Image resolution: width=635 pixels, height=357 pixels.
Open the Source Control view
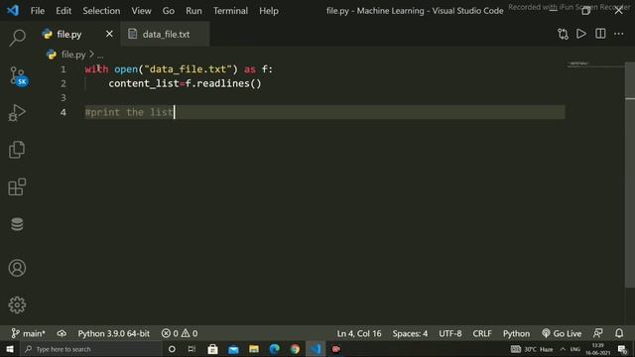(x=17, y=75)
